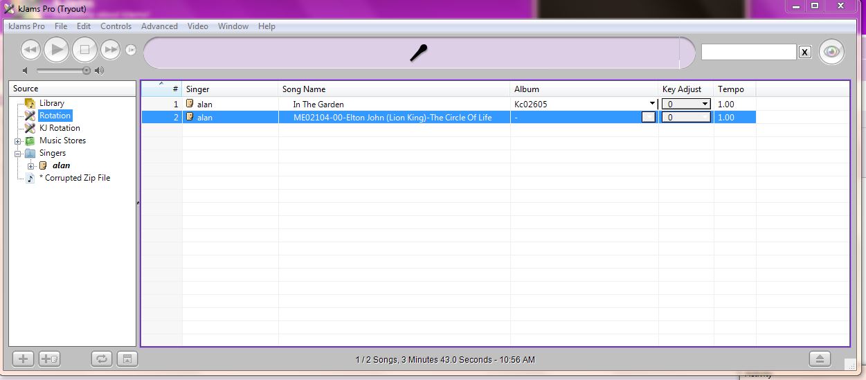
Task: Open the Controls menu
Action: (x=116, y=26)
